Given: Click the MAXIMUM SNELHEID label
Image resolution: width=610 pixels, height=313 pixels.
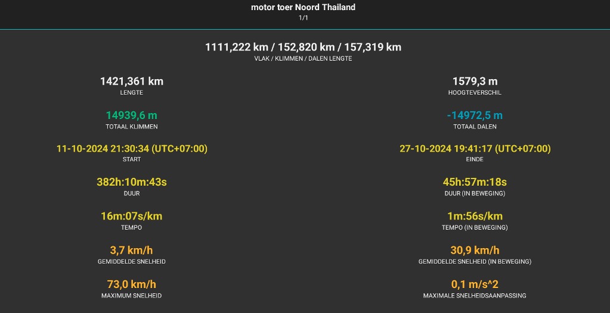Looking at the screenshot, I should point(132,296).
